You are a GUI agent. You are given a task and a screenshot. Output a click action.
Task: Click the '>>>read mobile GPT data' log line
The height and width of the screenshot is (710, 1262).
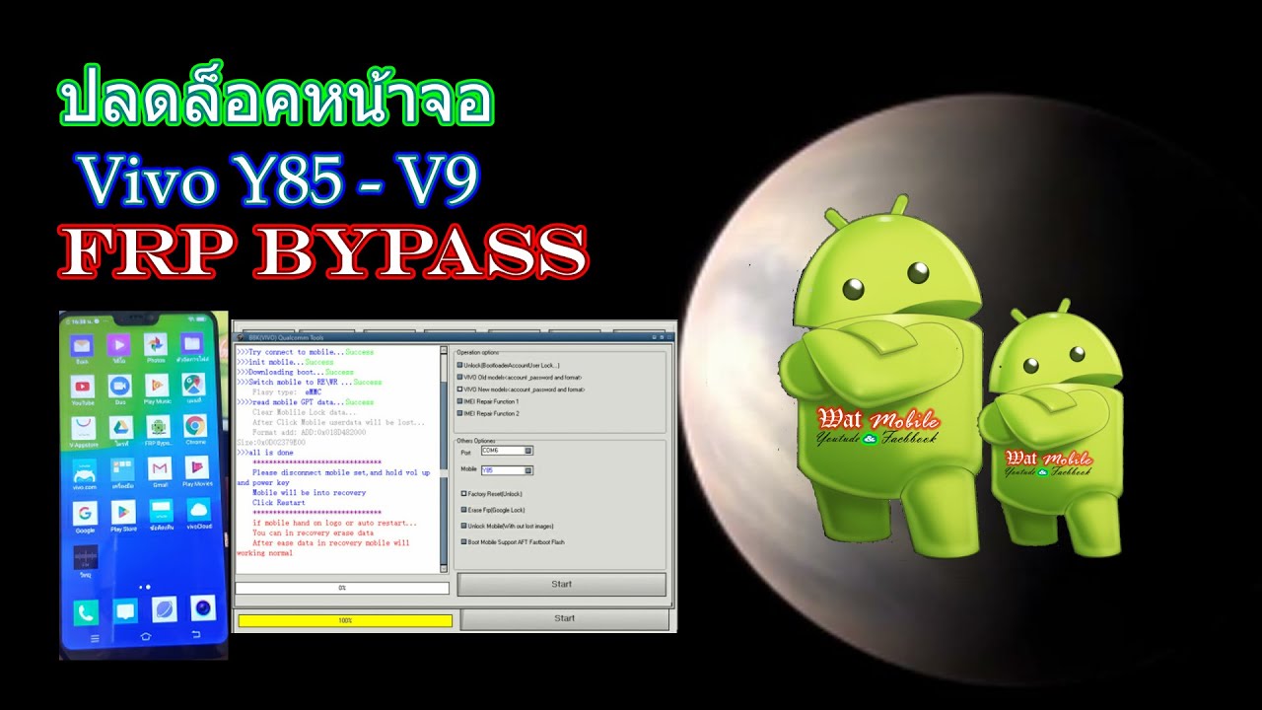pyautogui.click(x=306, y=402)
